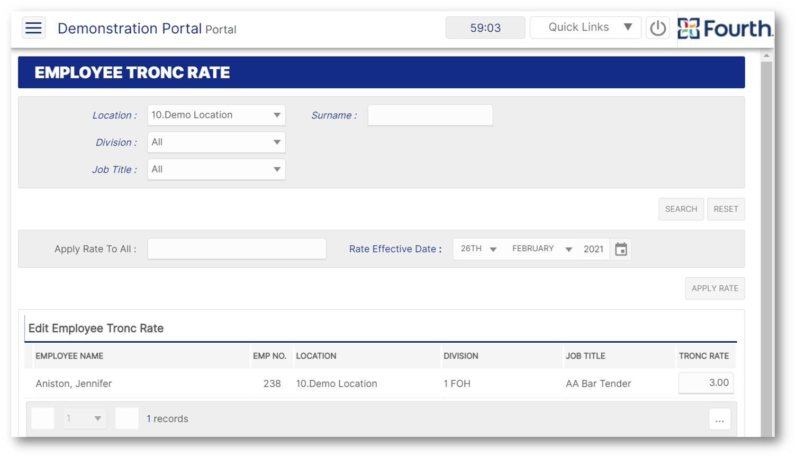Click the APPLY RATE button
The image size is (796, 456).
click(x=715, y=288)
